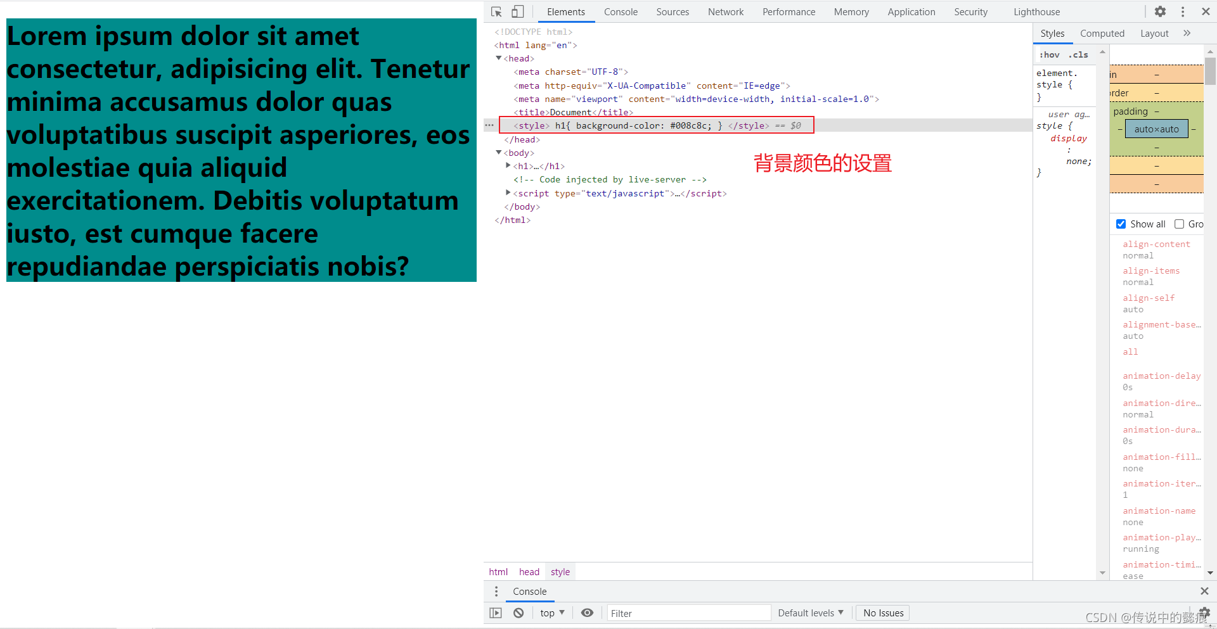
Task: Click the padding region of box model
Action: [x=1130, y=111]
